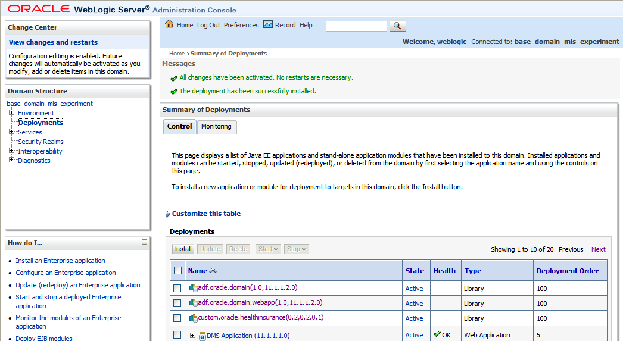Toggle the select-all checkbox in header
The image size is (623, 341).
177,270
